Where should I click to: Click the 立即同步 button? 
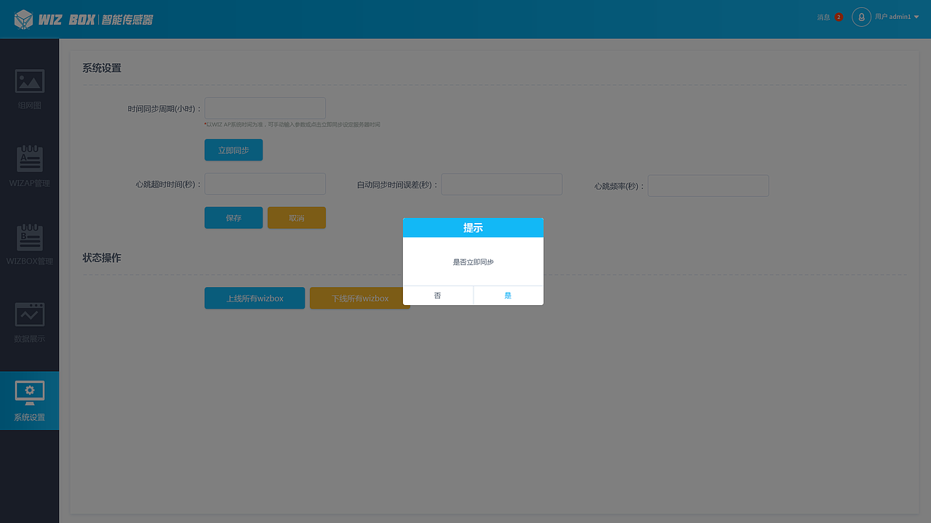pos(233,150)
